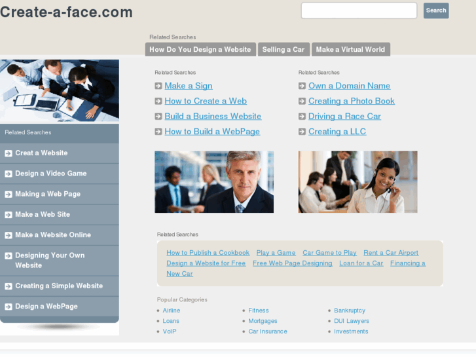Click the businessman portrait thumbnail
476x357 pixels.
click(x=214, y=182)
